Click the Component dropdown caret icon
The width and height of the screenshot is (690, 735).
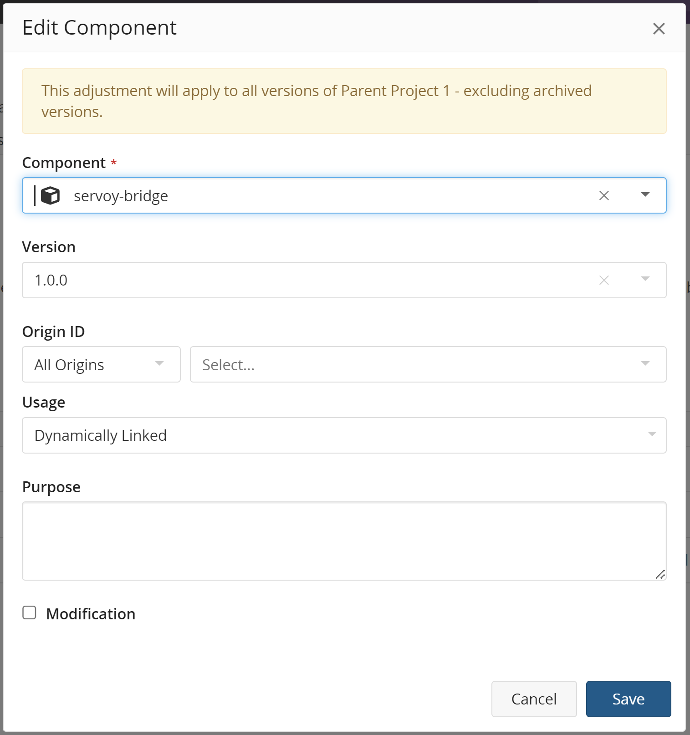(x=646, y=194)
